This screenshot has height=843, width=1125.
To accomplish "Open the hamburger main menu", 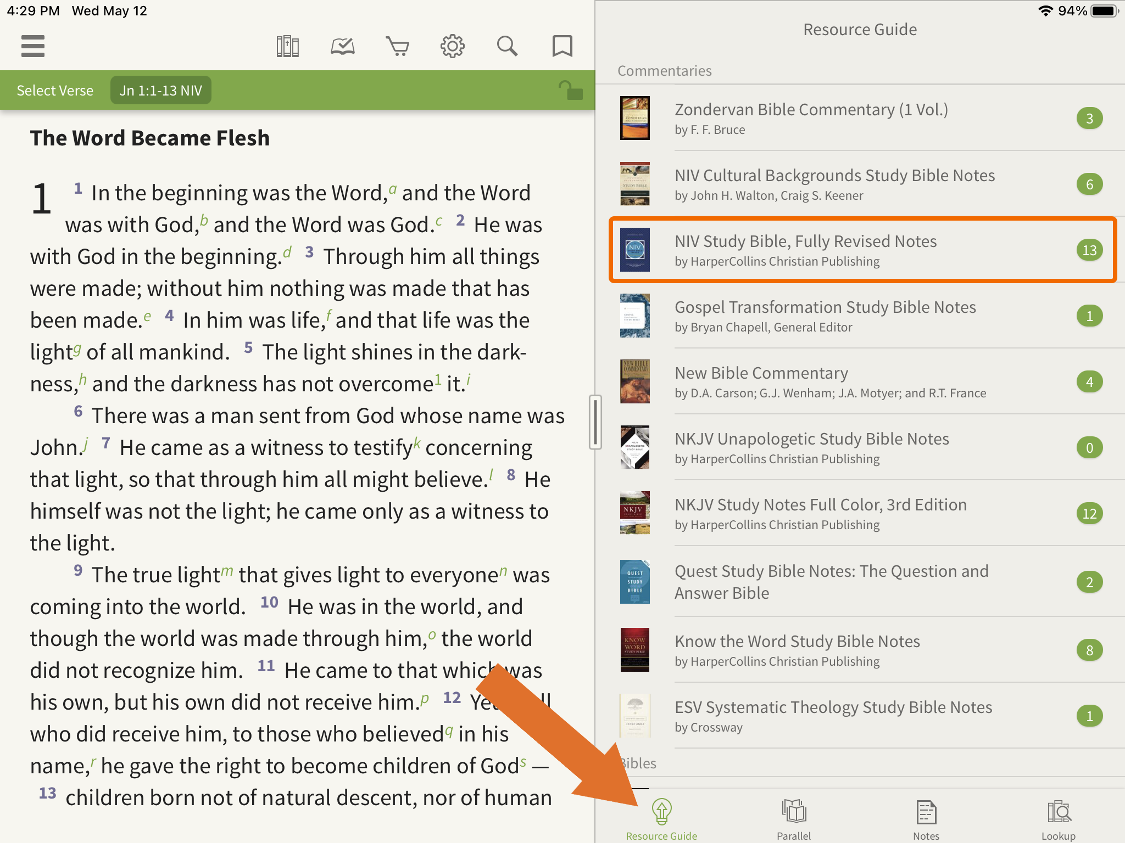I will pos(33,46).
